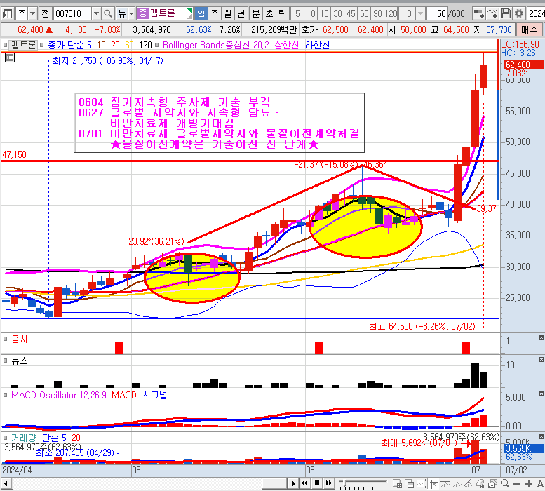The height and width of the screenshot is (491, 545).
Task: Click the save chart floppy disk icon
Action: pos(504,13)
